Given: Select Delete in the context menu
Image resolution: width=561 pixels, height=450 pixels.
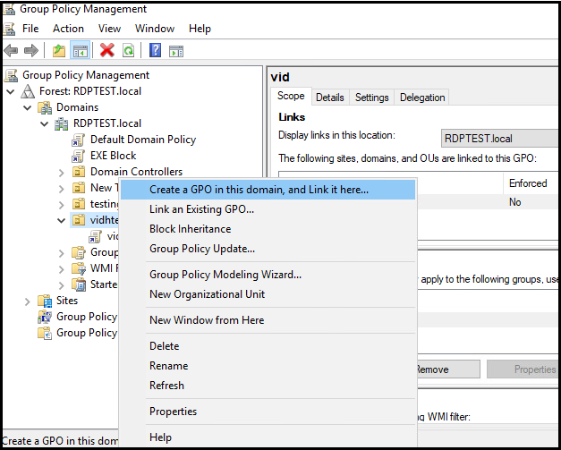Looking at the screenshot, I should [x=268, y=346].
